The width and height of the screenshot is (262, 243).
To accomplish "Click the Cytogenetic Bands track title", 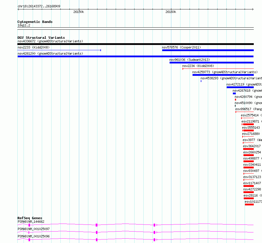I will (x=35, y=22).
